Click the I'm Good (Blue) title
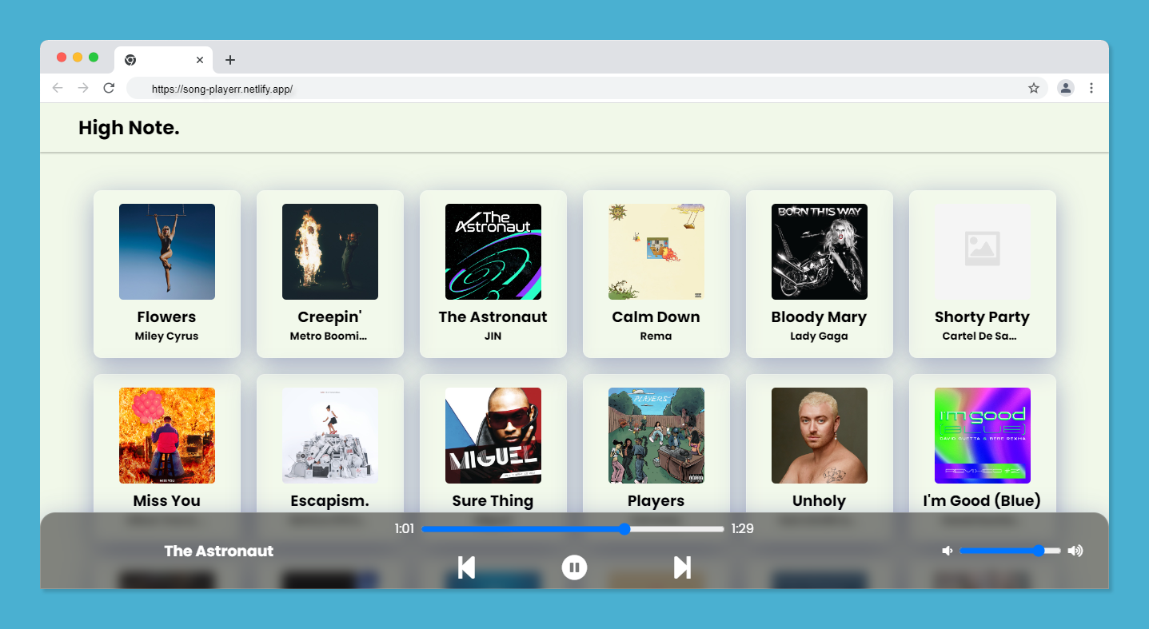Screen dimensions: 1149x629 click(x=982, y=501)
